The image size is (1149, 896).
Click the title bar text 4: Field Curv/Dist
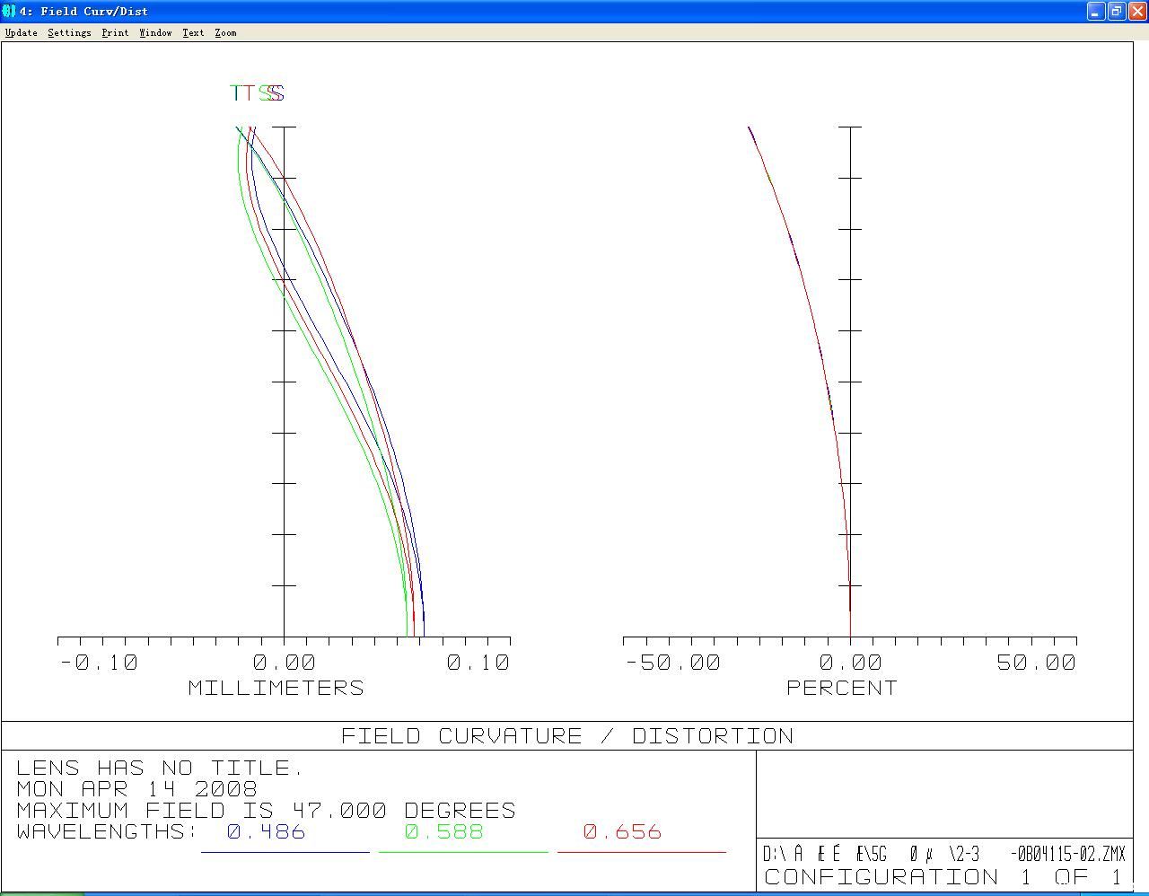click(83, 12)
